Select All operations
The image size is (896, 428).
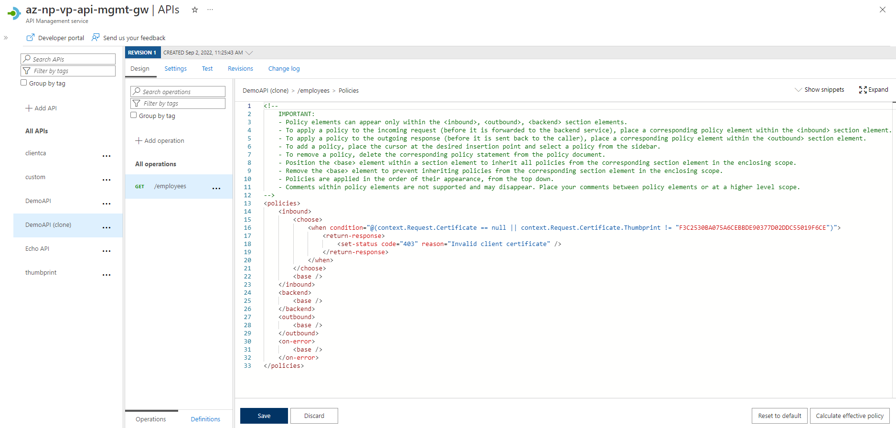pyautogui.click(x=156, y=164)
